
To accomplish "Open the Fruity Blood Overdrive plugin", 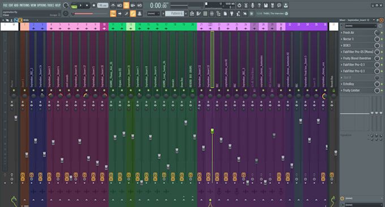I will point(357,58).
